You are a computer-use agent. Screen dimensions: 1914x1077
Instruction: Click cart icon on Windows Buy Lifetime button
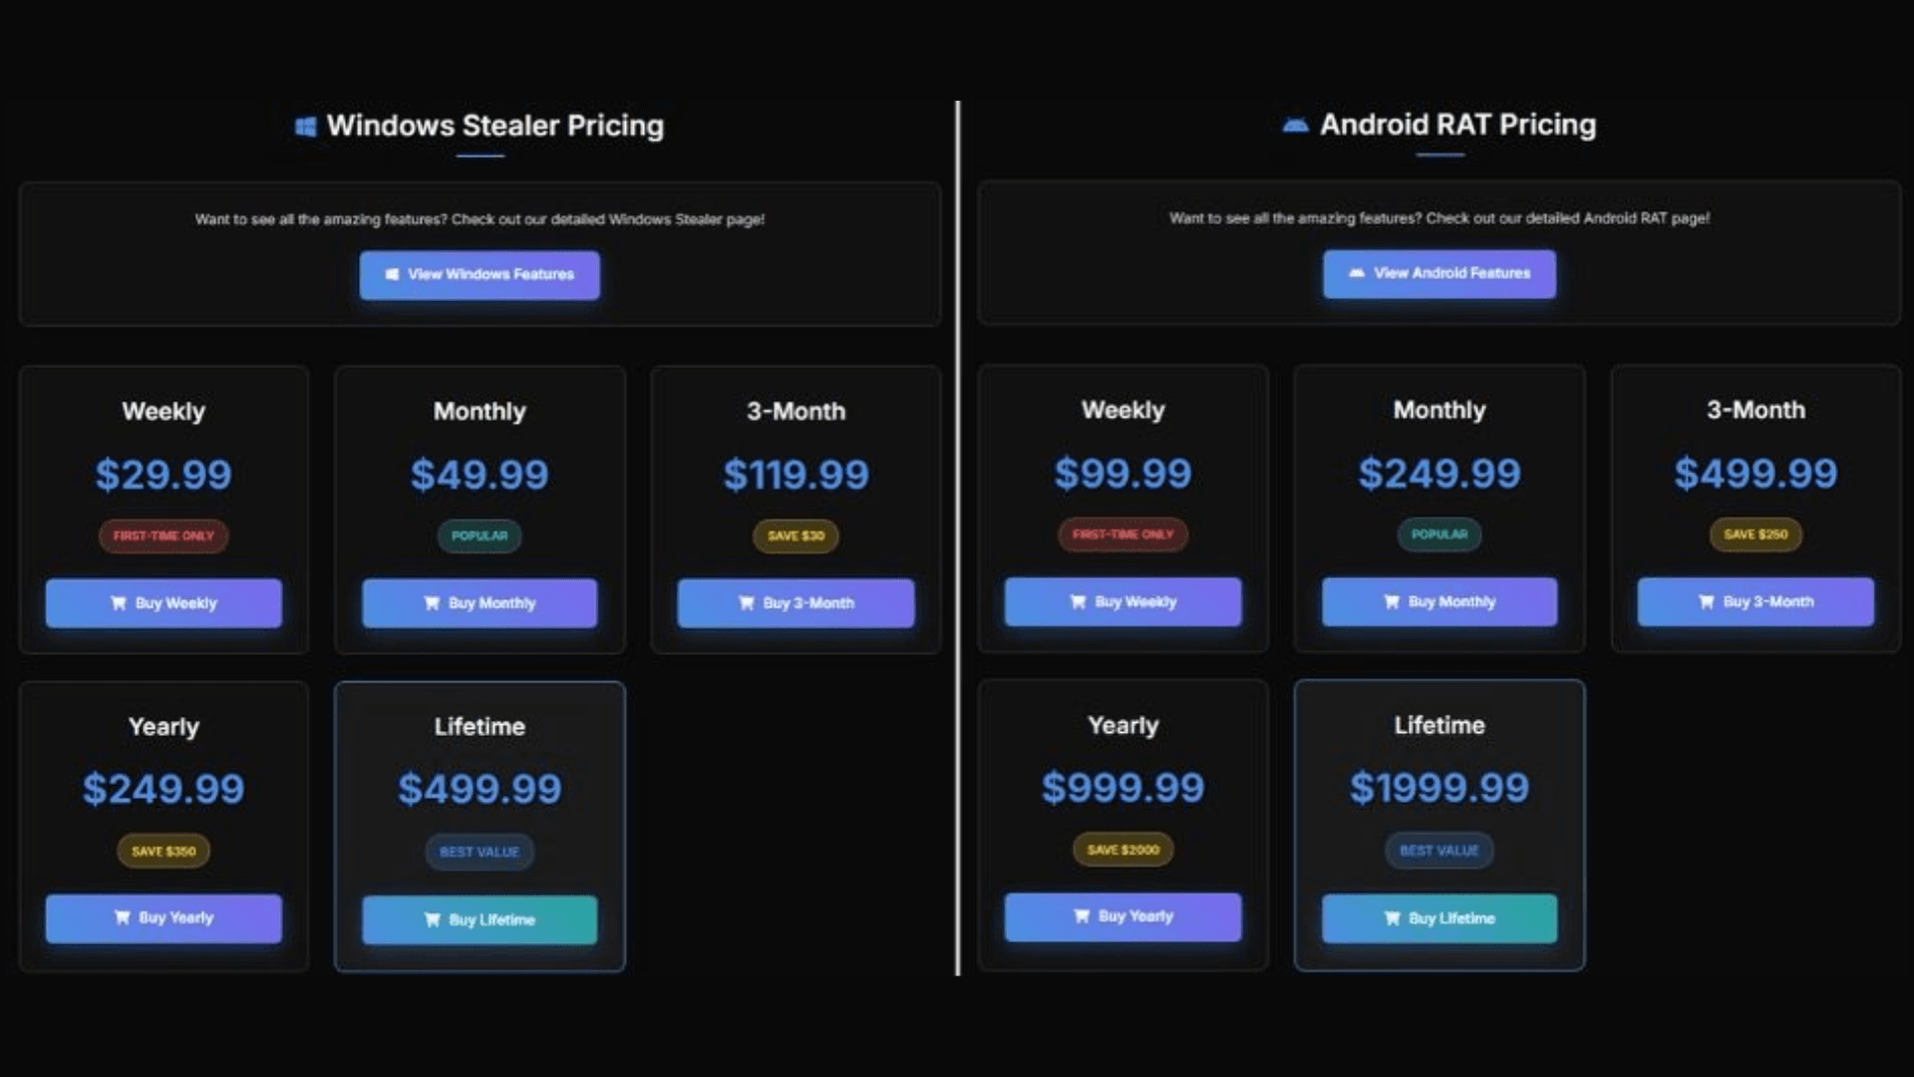tap(432, 919)
